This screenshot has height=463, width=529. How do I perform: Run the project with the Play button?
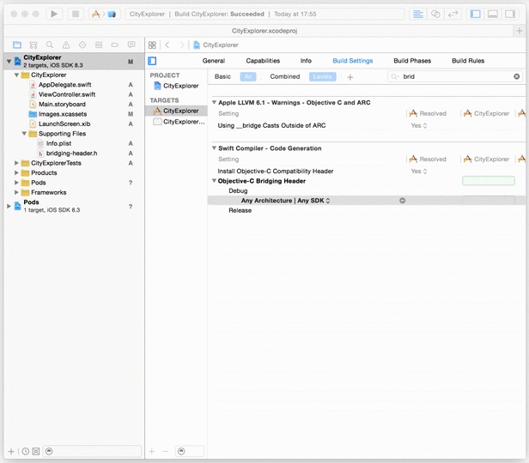pyautogui.click(x=54, y=14)
